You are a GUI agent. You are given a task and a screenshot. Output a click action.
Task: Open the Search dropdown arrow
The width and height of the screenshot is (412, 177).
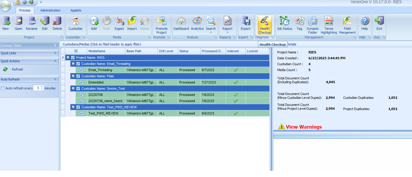click(x=211, y=32)
